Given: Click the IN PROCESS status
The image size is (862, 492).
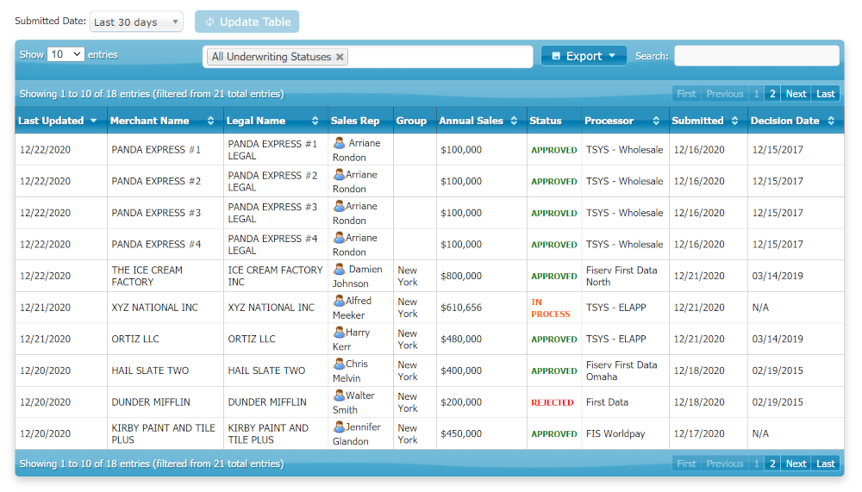Looking at the screenshot, I should [550, 308].
